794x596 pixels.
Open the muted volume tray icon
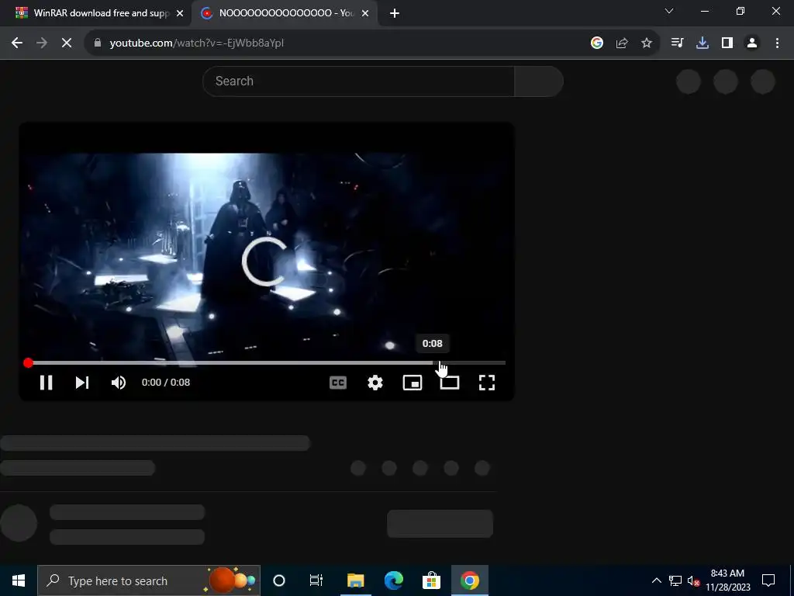(x=693, y=581)
